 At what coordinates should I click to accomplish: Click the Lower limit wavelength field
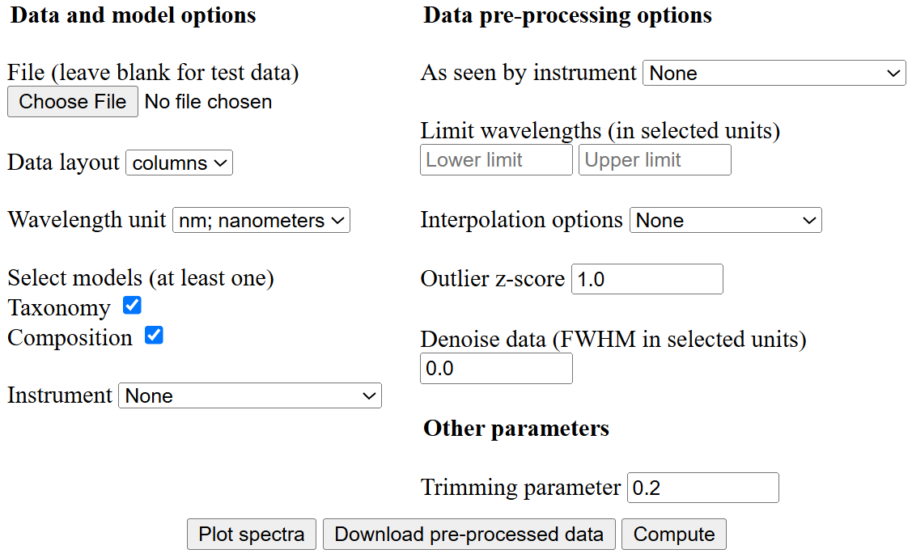496,159
